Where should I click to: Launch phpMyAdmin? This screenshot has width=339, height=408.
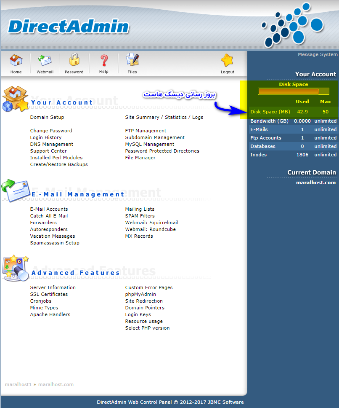coord(140,294)
